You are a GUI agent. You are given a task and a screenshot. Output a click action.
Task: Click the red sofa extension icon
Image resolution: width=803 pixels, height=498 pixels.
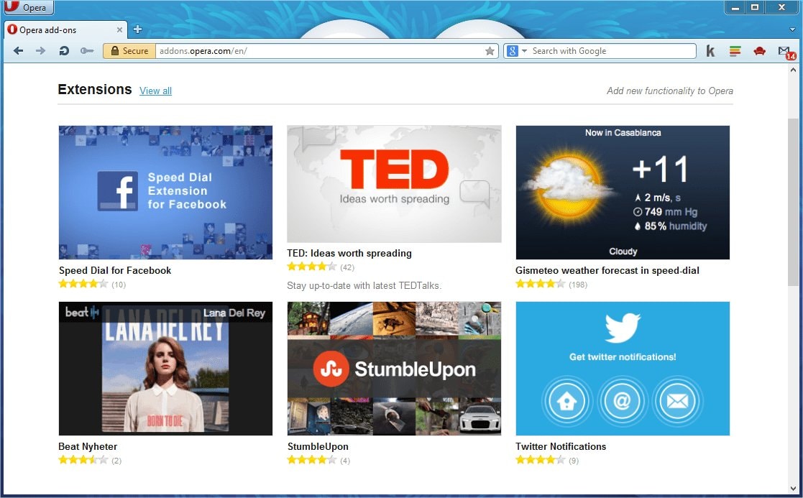point(759,51)
